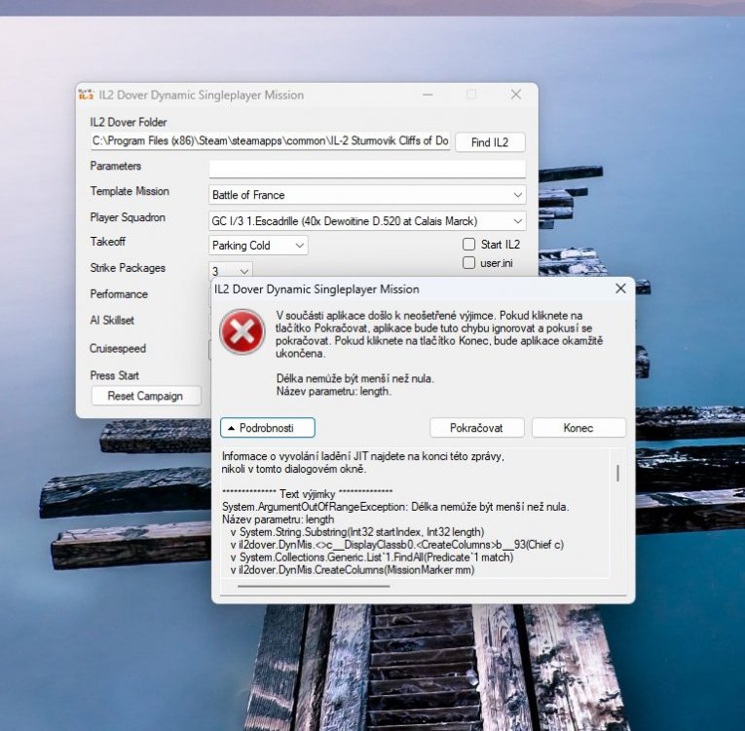The height and width of the screenshot is (731, 745).
Task: Click the System.ArgumentOutOfRangeException line
Action: [x=395, y=507]
